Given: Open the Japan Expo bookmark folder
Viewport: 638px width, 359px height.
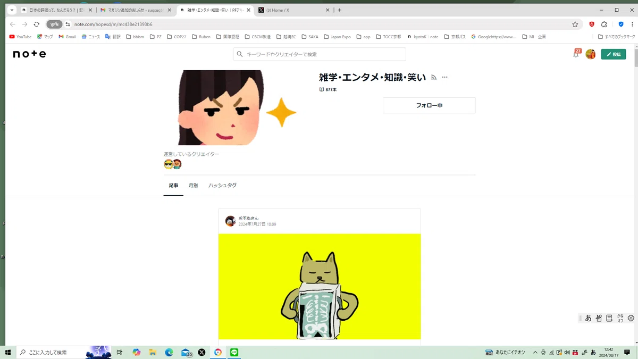Looking at the screenshot, I should coord(337,37).
